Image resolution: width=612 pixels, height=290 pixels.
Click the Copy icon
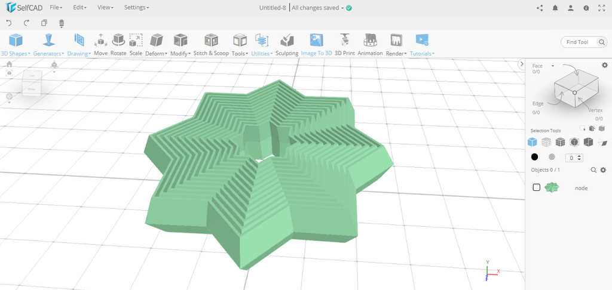click(x=44, y=23)
